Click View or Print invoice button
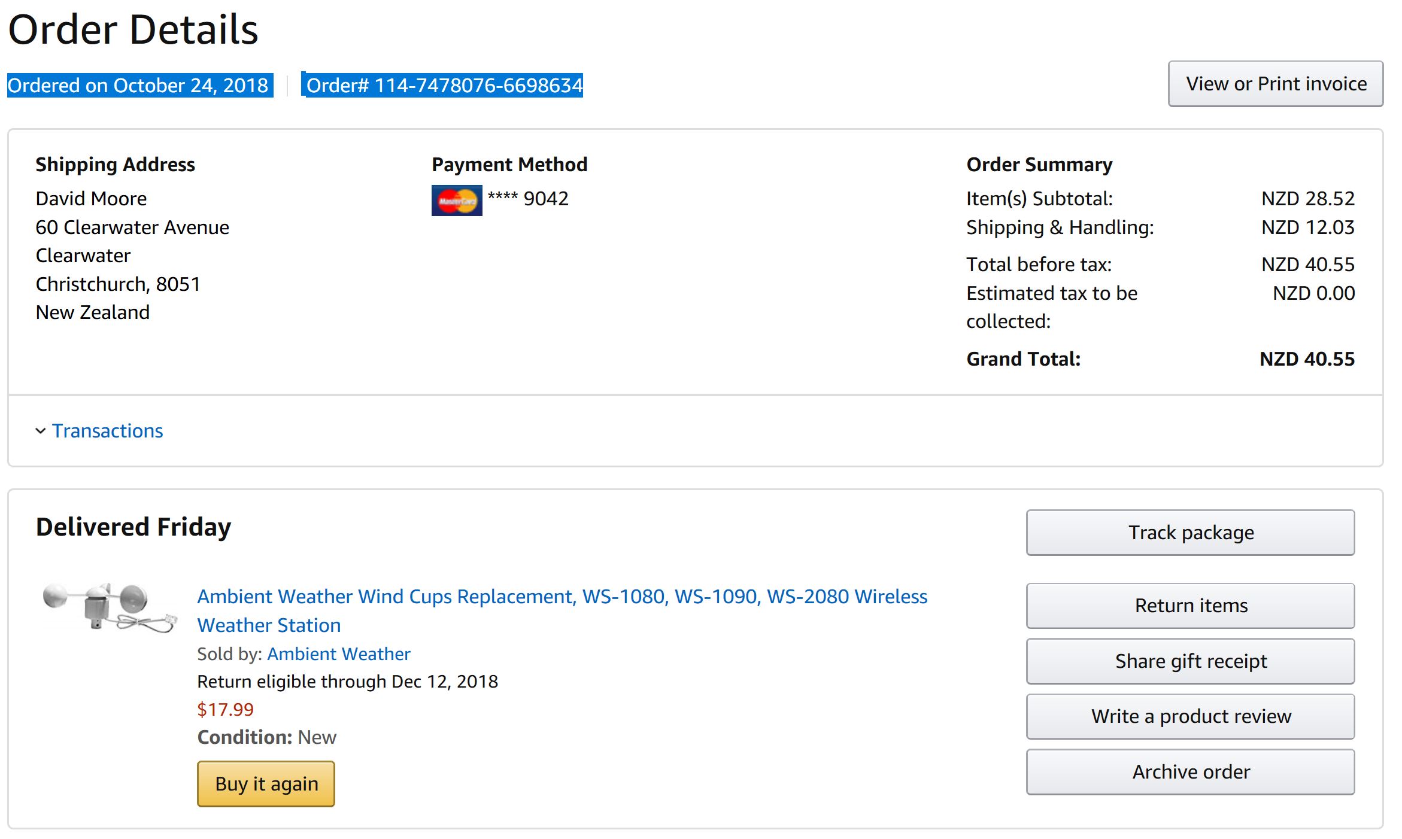Viewport: 1402px width, 839px height. 1276,84
